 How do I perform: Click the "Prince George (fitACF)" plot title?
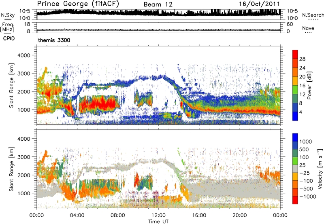pyautogui.click(x=78, y=4)
